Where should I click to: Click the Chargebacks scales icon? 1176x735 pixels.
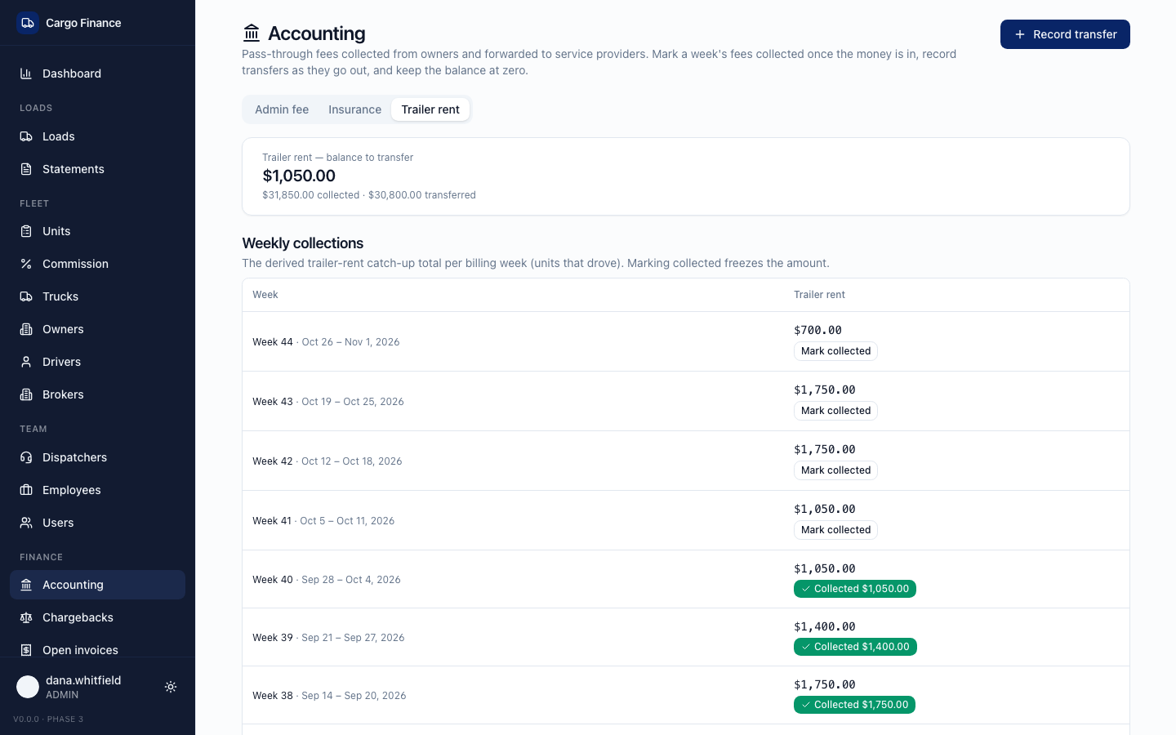click(26, 617)
